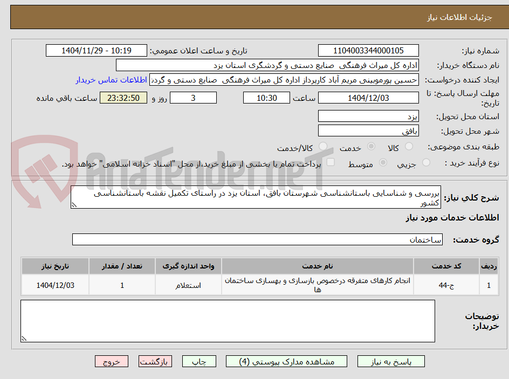Click the طبقه بندی موضوعی label
The image size is (509, 379).
click(x=463, y=147)
